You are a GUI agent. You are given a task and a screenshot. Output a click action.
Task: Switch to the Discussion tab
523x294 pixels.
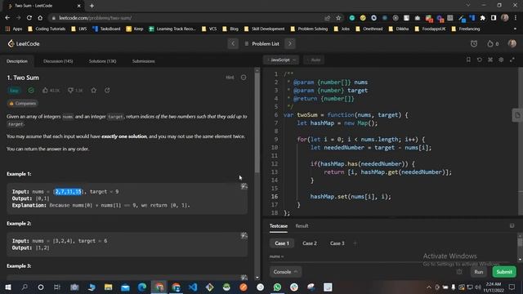pyautogui.click(x=58, y=61)
